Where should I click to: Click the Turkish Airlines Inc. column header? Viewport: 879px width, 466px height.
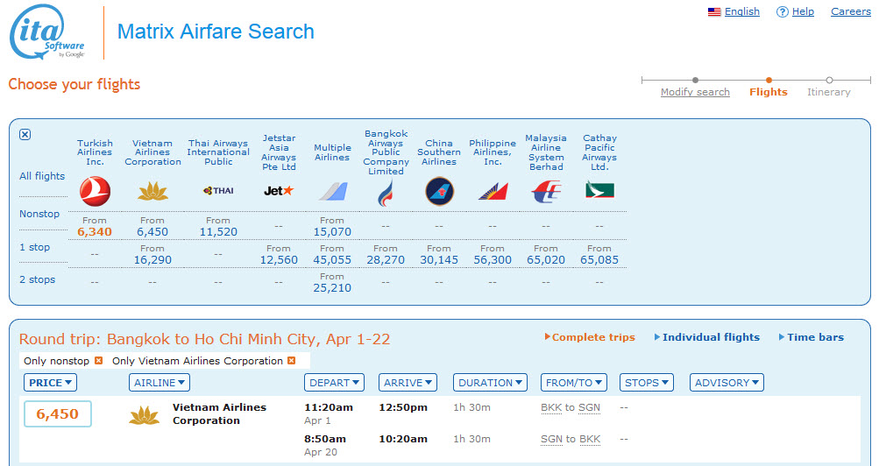[x=95, y=152]
